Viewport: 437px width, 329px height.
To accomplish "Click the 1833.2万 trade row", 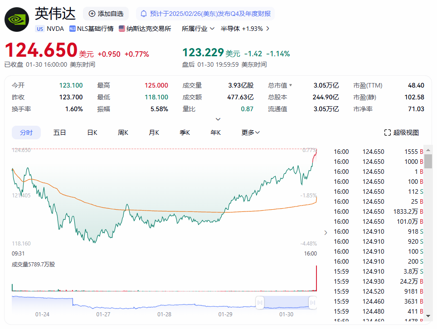I will click(x=379, y=211).
